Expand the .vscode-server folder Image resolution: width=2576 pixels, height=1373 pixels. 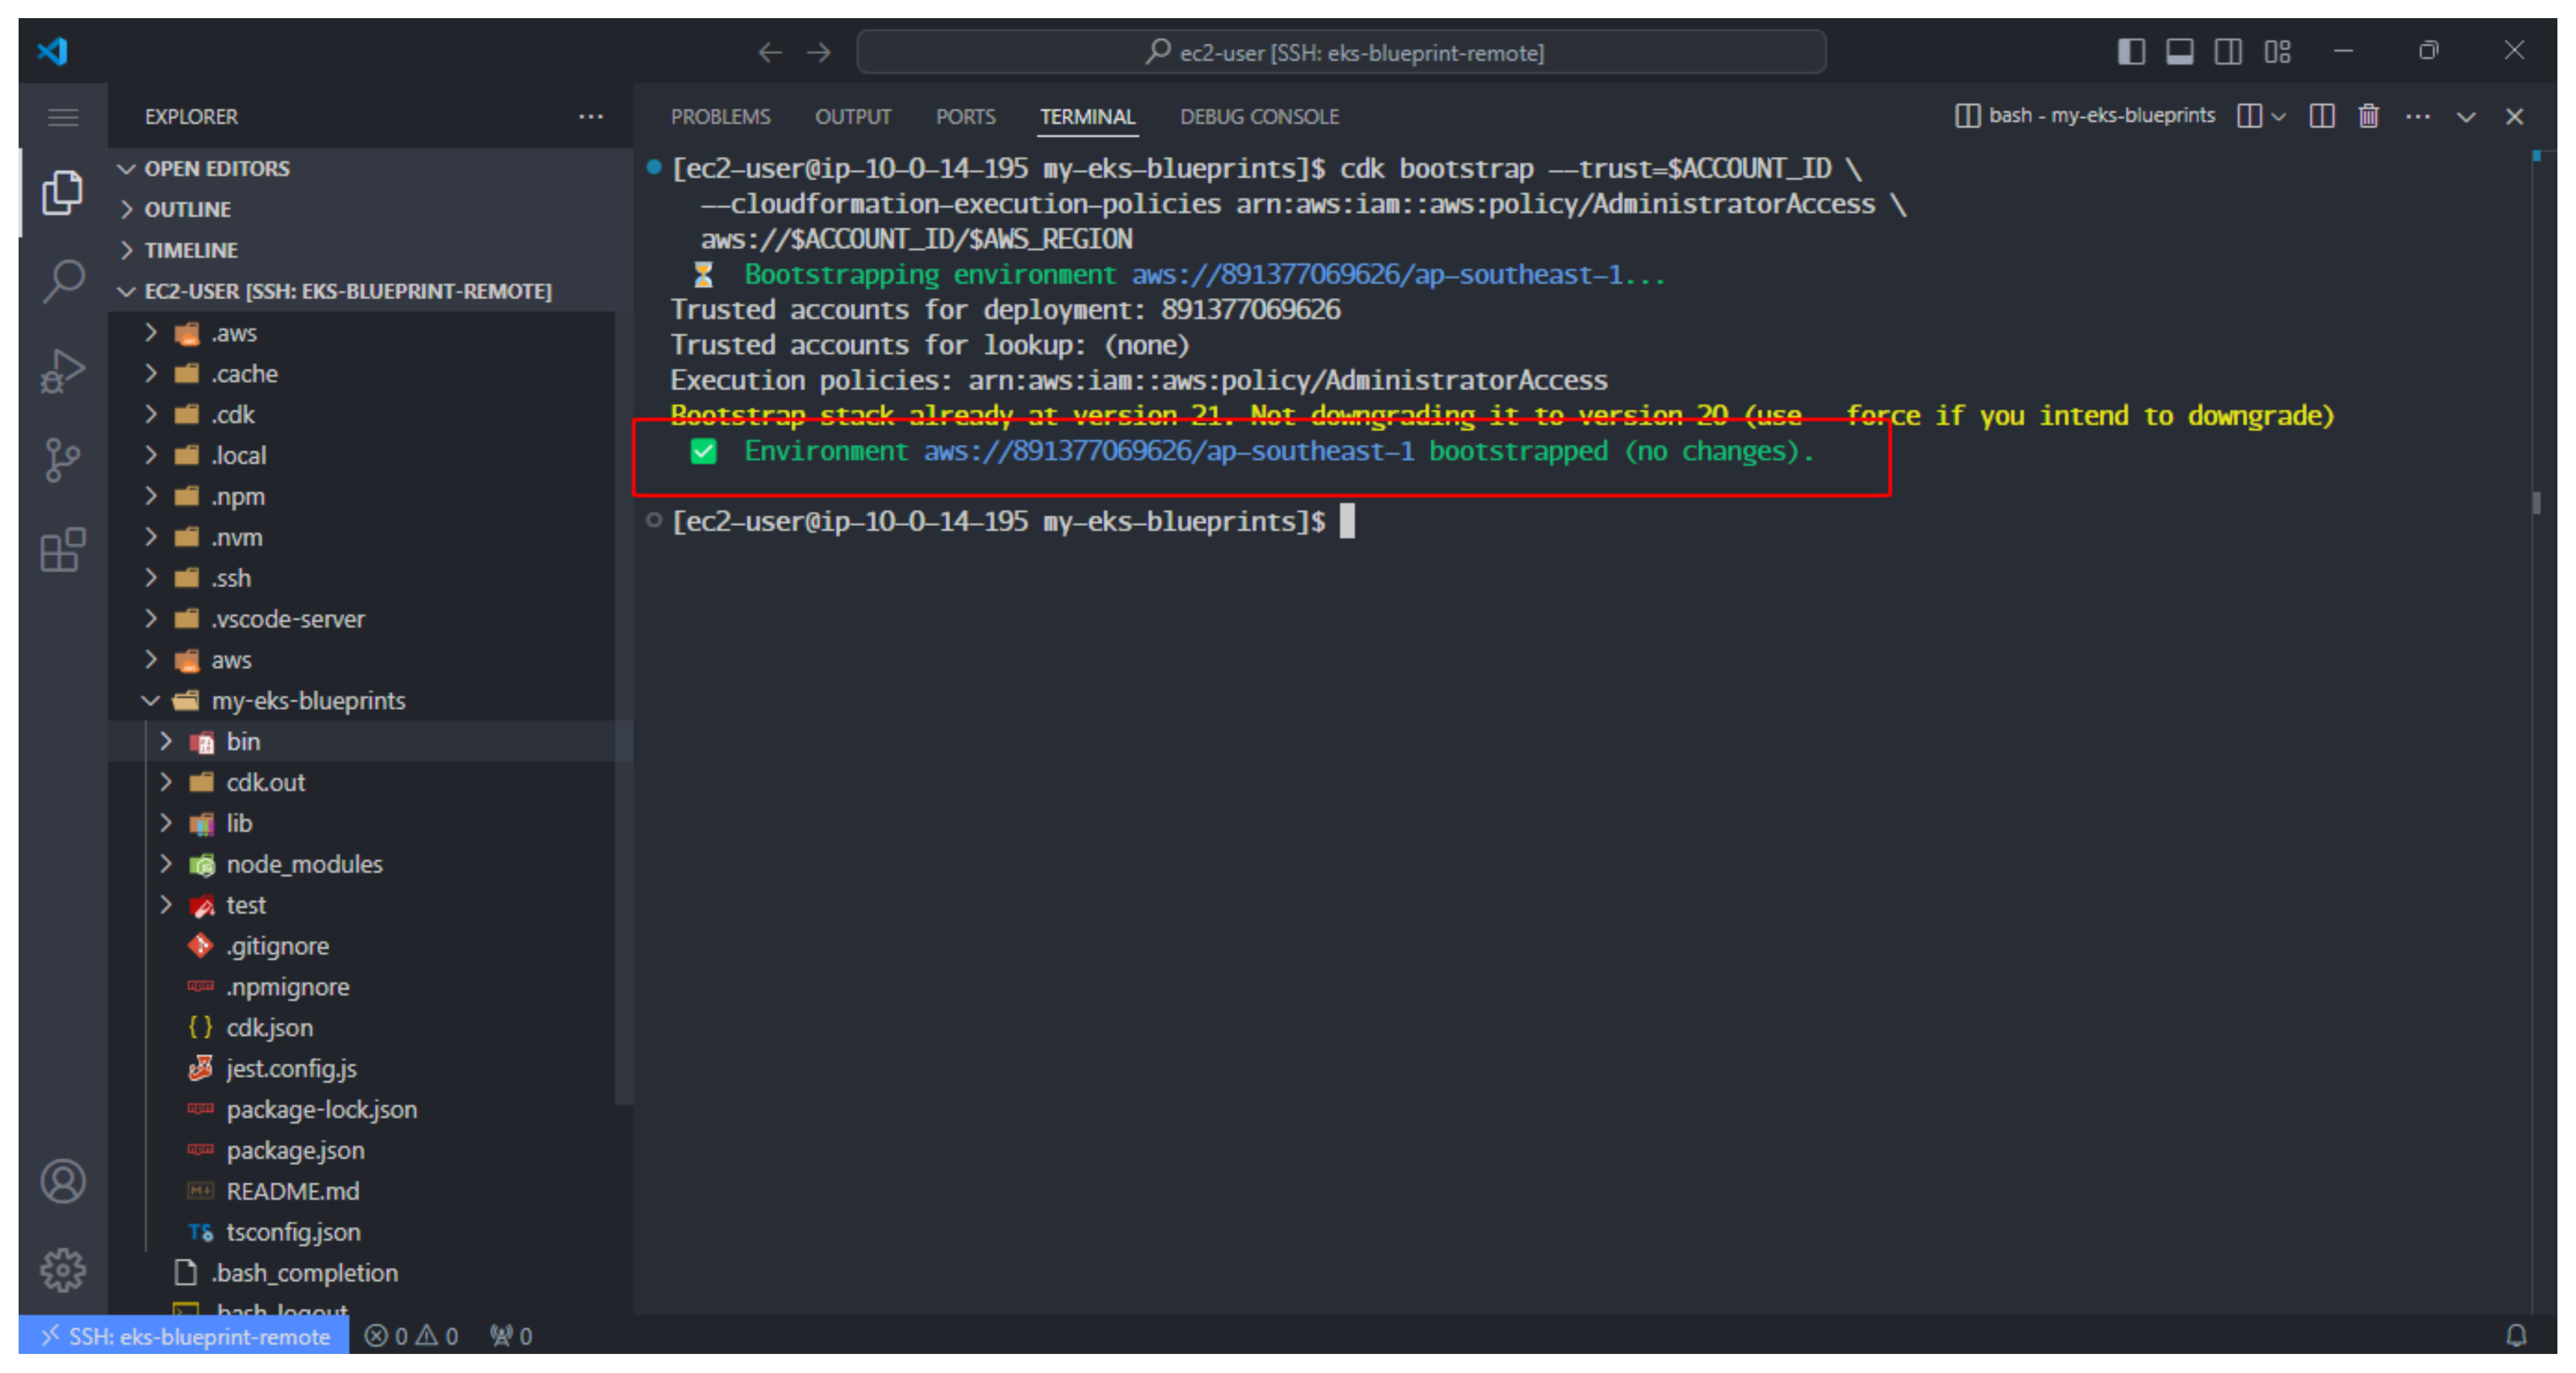(x=362, y=620)
